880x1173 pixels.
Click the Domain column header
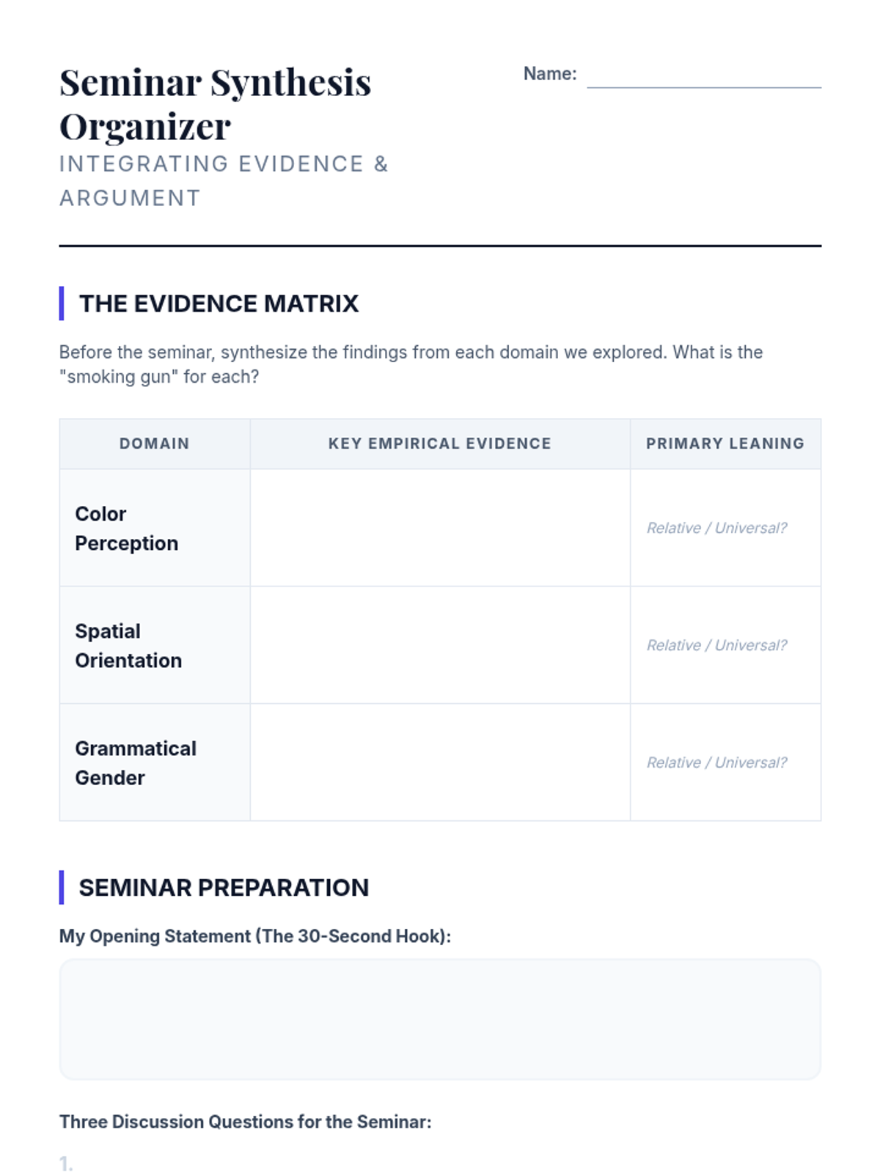(154, 444)
